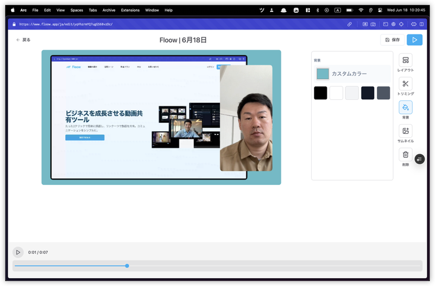The image size is (435, 286).
Task: Open the サムネイル thumbnail tool
Action: [x=405, y=131]
